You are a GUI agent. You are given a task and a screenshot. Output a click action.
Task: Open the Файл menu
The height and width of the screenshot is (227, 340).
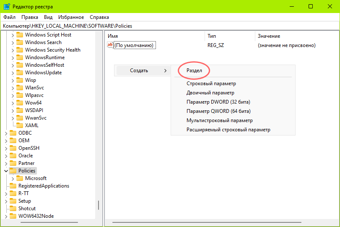(9, 17)
